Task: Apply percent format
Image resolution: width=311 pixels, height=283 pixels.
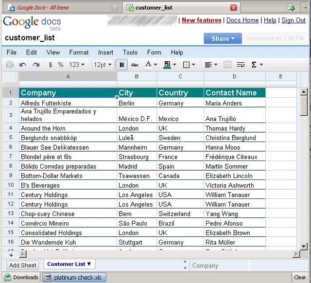Action: point(61,65)
